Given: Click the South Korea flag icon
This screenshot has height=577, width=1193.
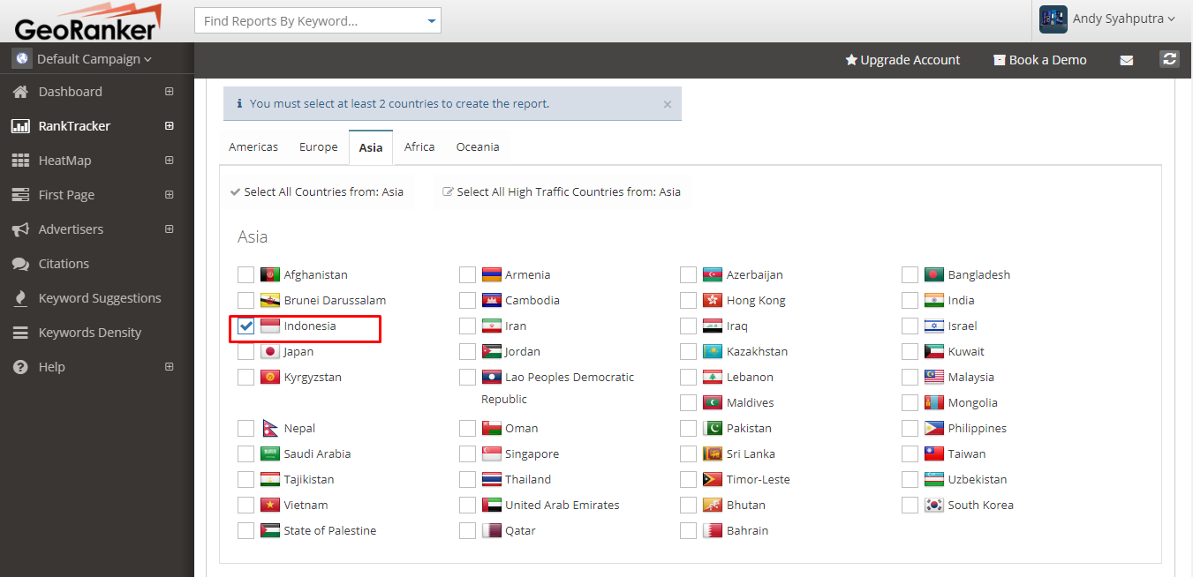Looking at the screenshot, I should [934, 505].
